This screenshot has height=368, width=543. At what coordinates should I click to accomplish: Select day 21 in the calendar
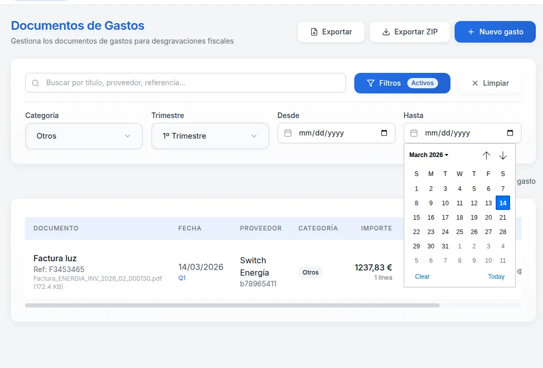(x=502, y=217)
